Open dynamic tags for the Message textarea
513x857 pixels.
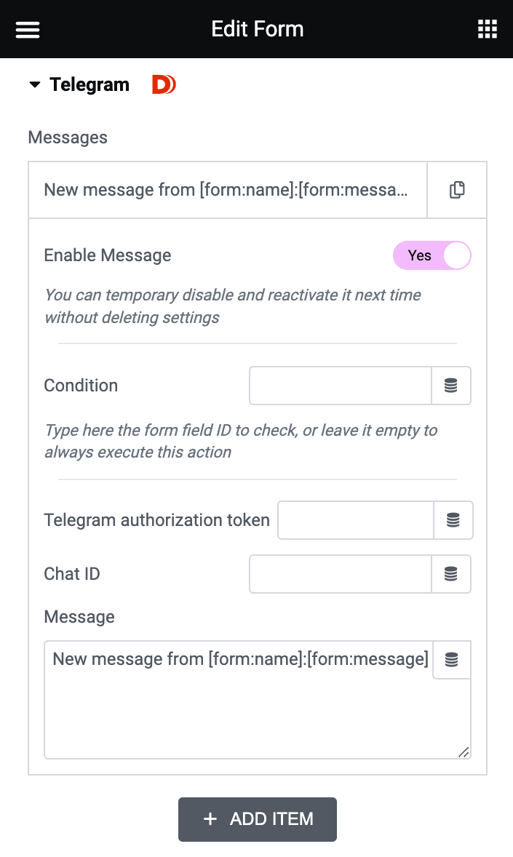pos(452,659)
